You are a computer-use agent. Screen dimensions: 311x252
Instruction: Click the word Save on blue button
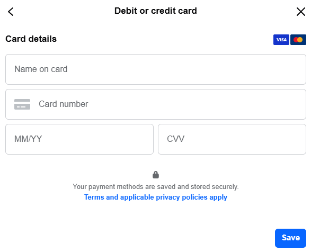(x=291, y=238)
